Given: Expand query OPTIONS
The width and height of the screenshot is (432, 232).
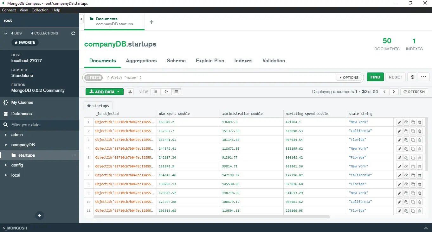Looking at the screenshot, I should coord(349,78).
